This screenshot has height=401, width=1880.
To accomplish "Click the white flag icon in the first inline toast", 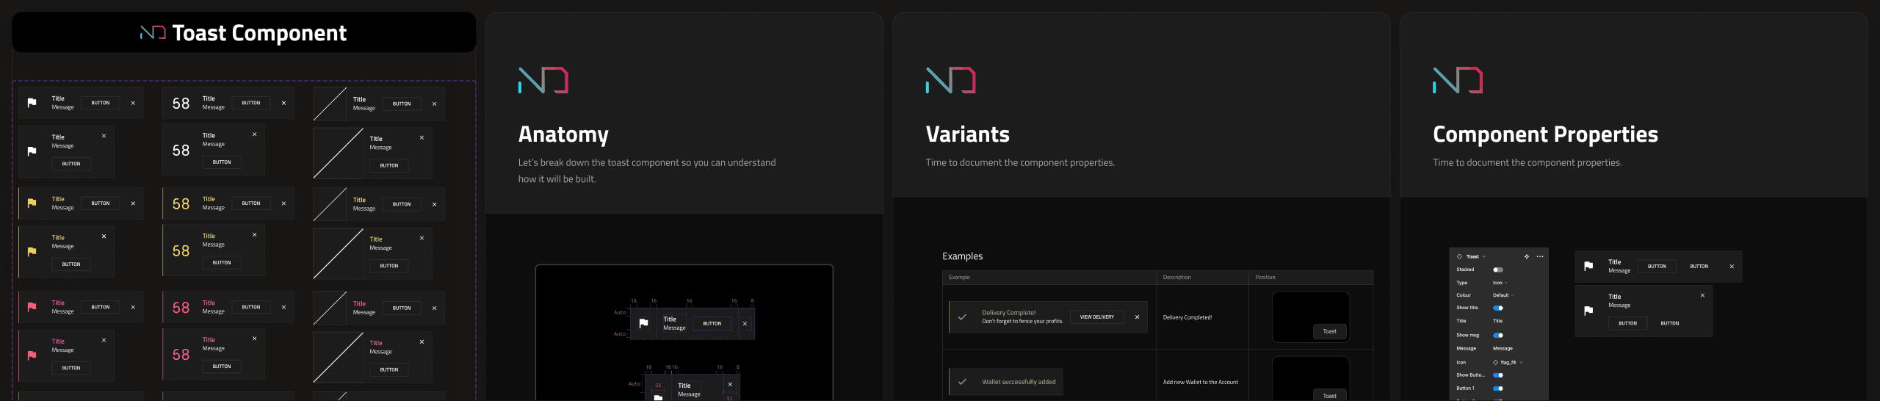I will 32,103.
